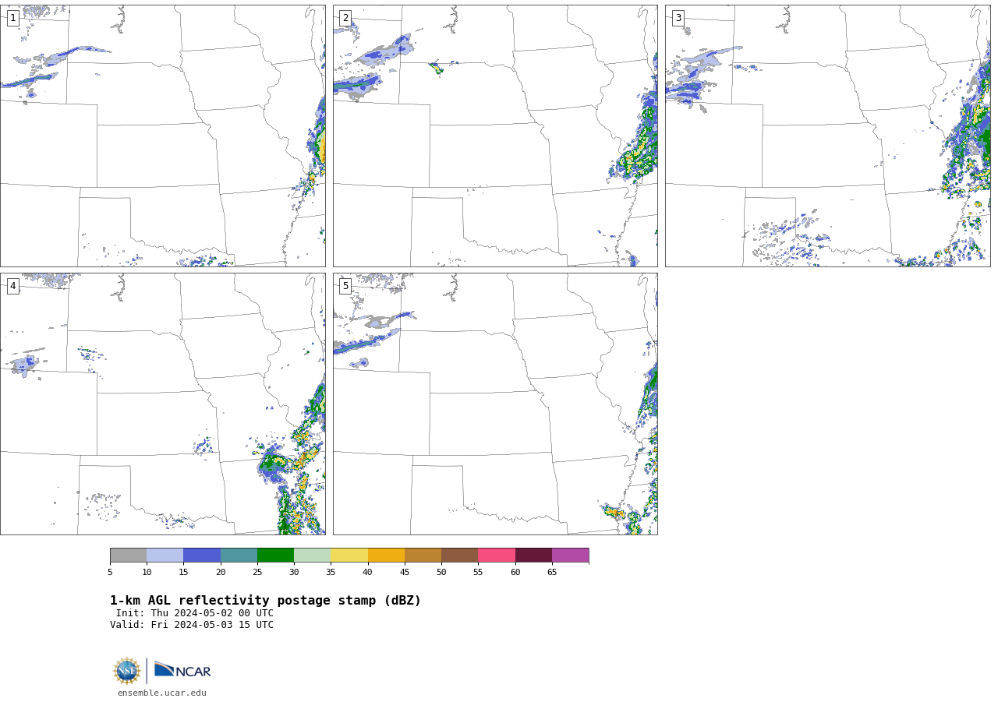Click the teal 20-25 dBZ swatch
This screenshot has height=702, width=998.
point(239,556)
